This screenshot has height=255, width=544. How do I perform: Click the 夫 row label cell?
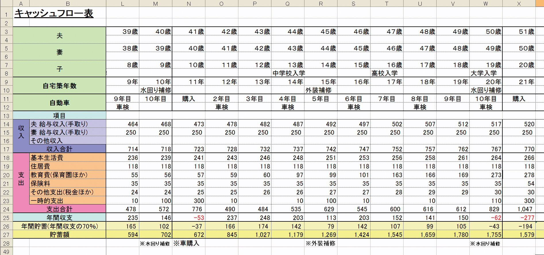(x=59, y=36)
